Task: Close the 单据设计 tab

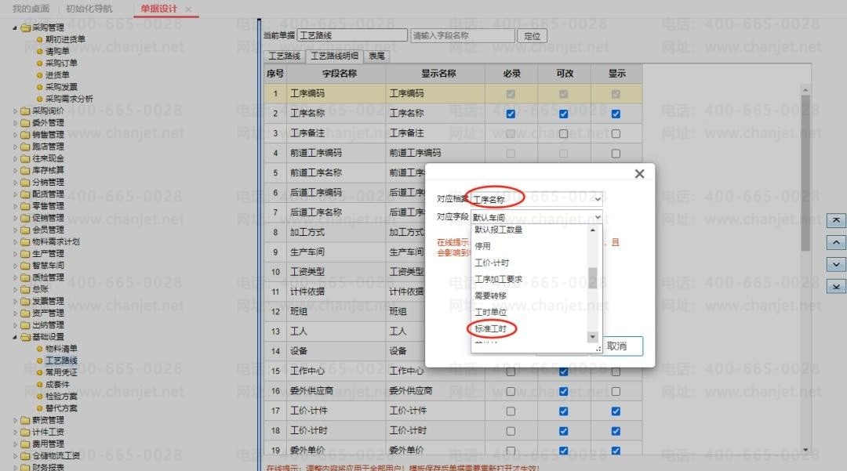Action: click(x=188, y=9)
